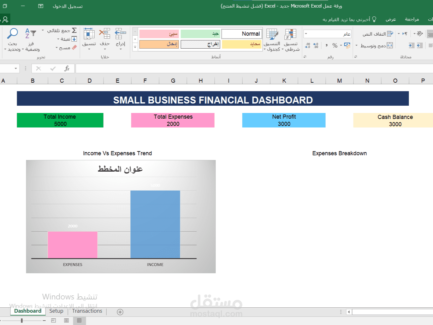Apply the orange Input cell style
This screenshot has height=325, width=433.
point(159,44)
